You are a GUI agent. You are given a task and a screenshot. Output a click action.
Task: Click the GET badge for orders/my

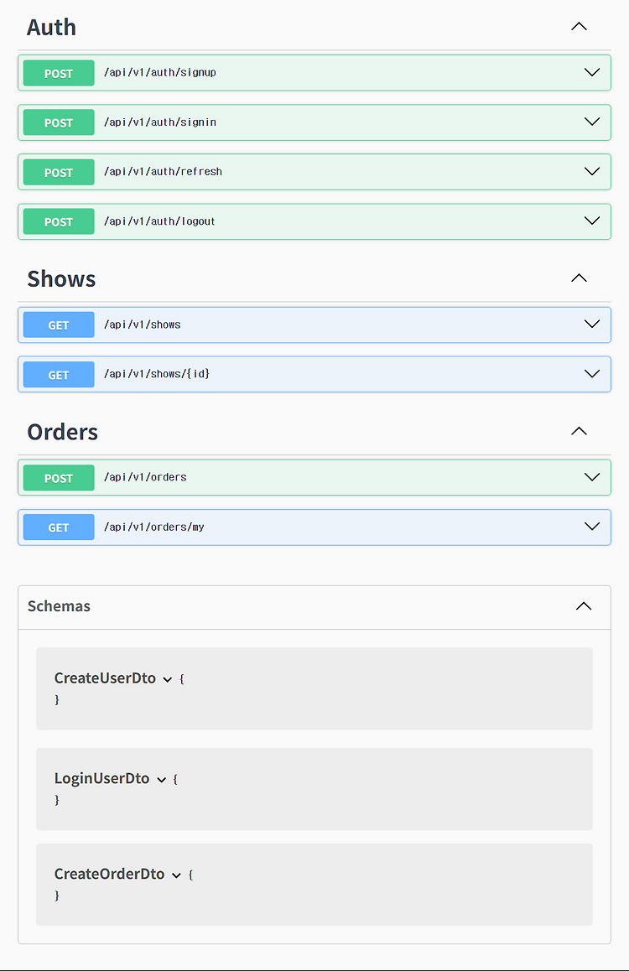click(59, 527)
